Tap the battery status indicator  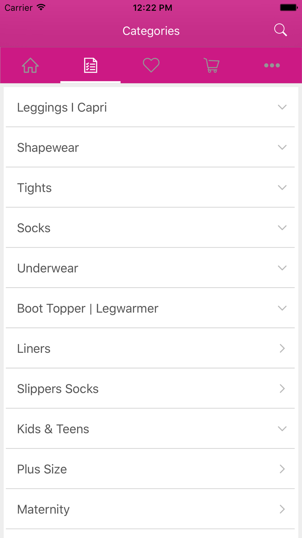pos(289,8)
